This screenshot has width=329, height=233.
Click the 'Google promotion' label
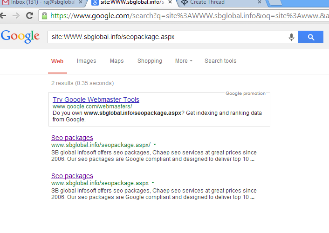[246, 93]
